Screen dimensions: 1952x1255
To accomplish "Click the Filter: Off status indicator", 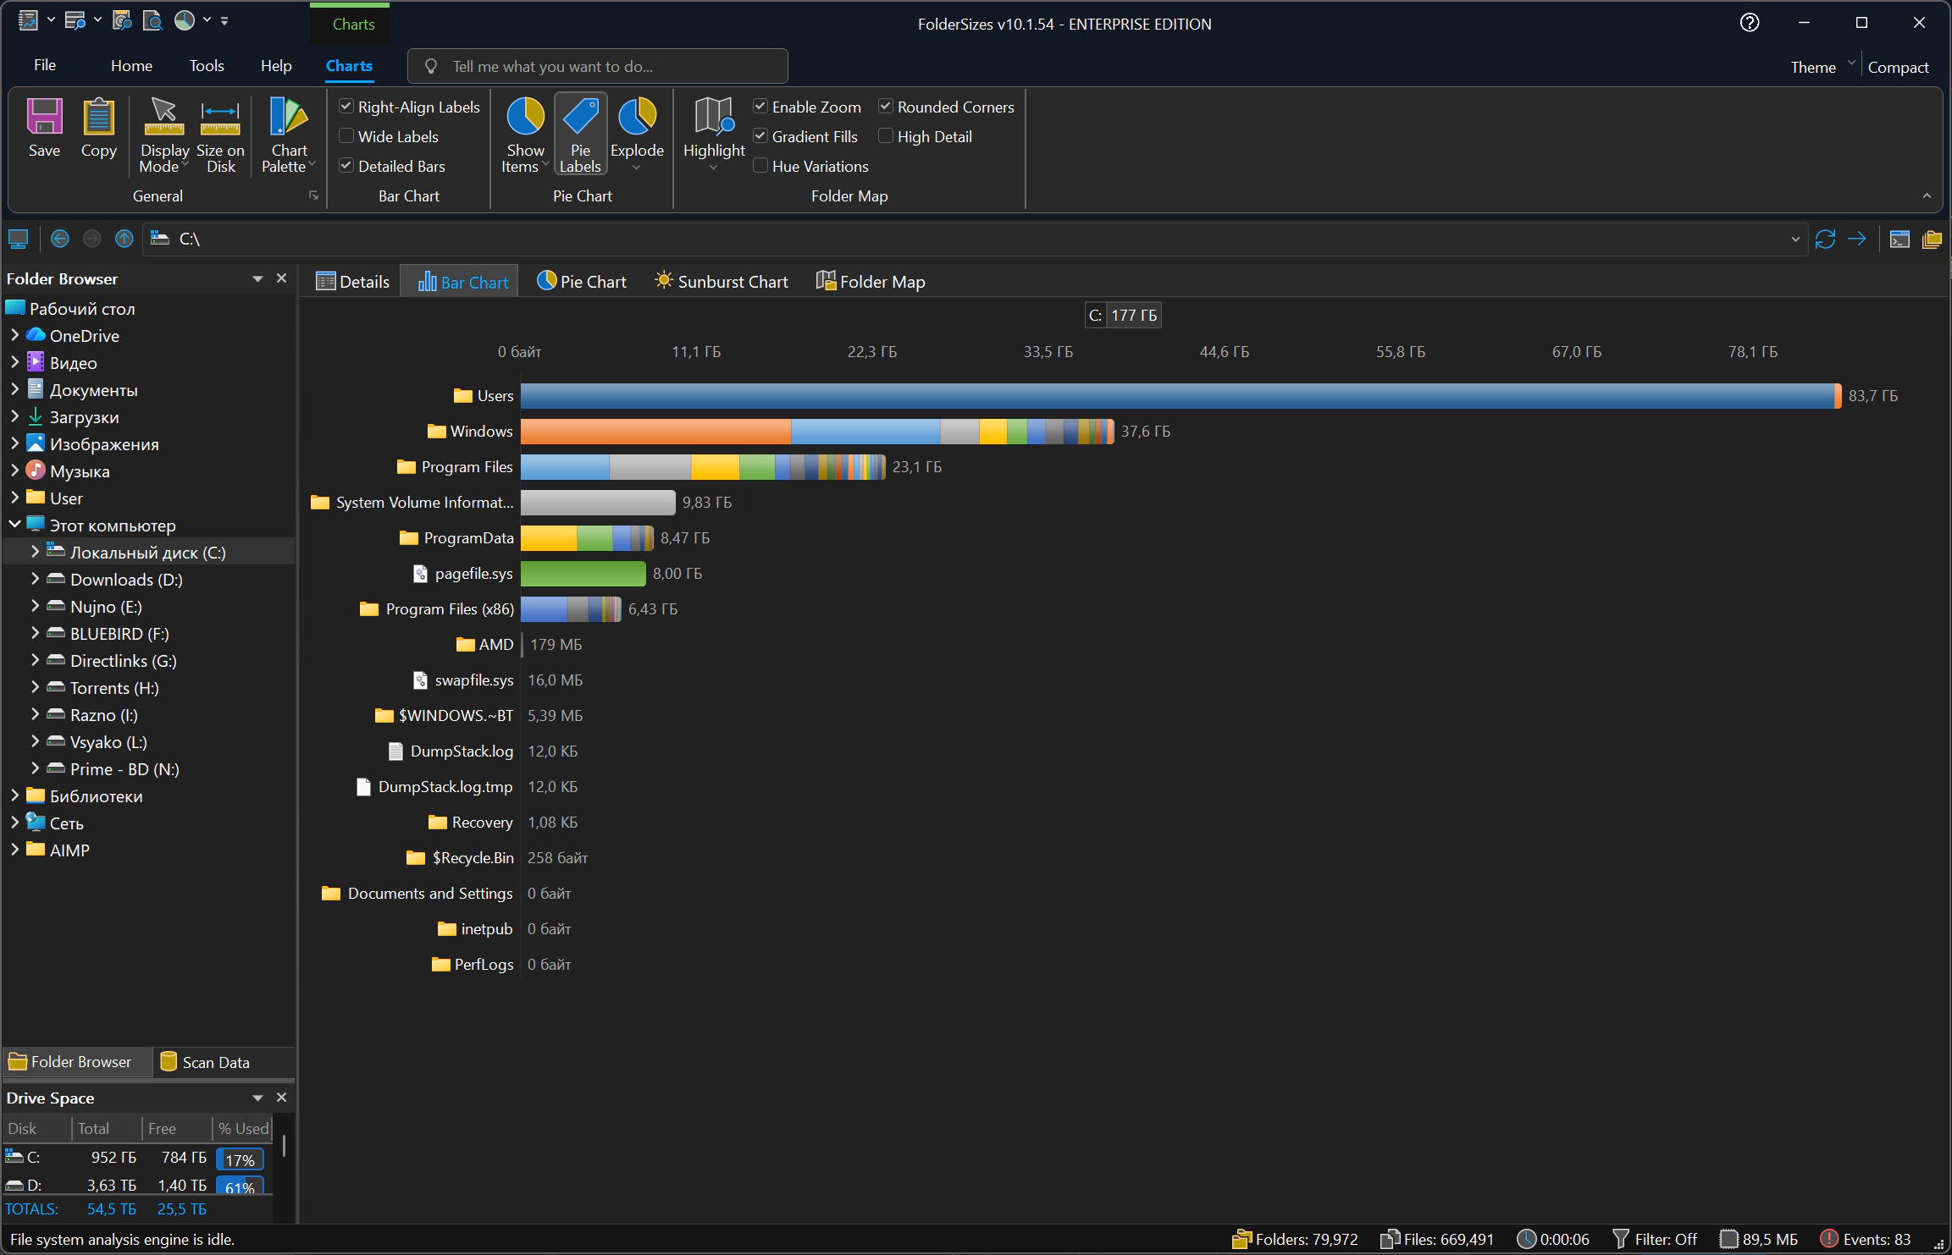I will 1655,1239.
